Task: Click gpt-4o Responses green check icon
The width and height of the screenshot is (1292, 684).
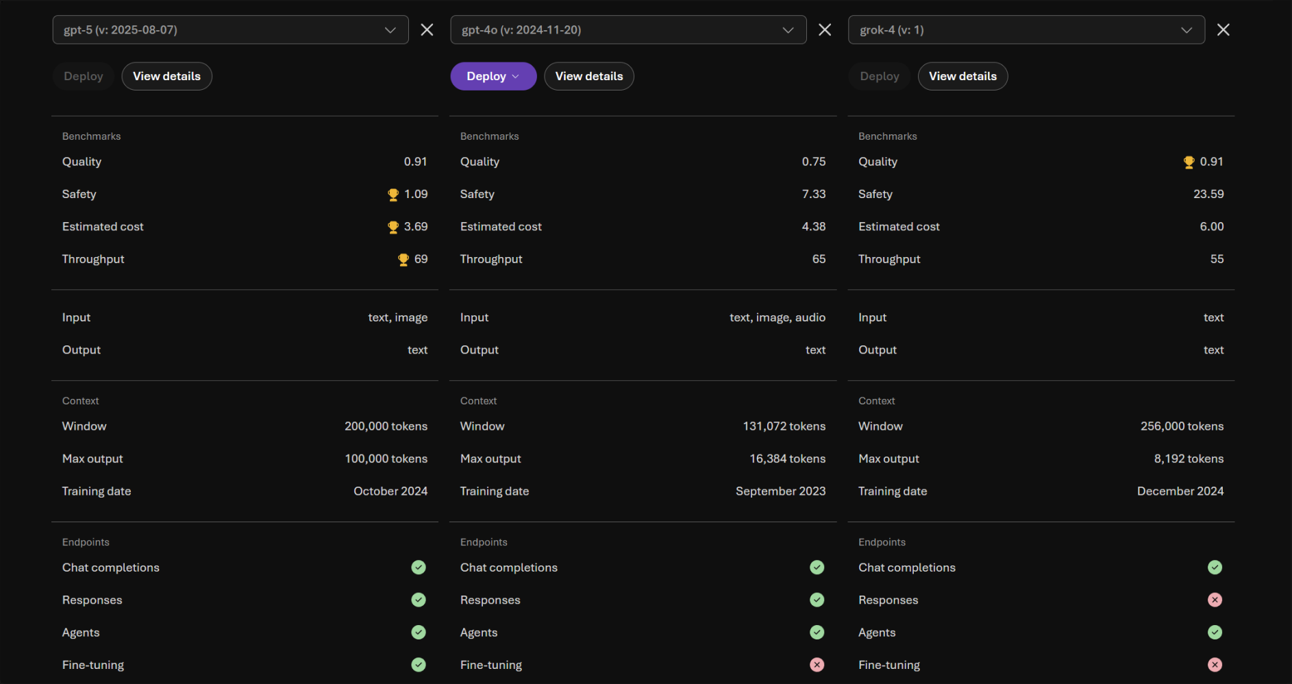Action: pos(817,600)
